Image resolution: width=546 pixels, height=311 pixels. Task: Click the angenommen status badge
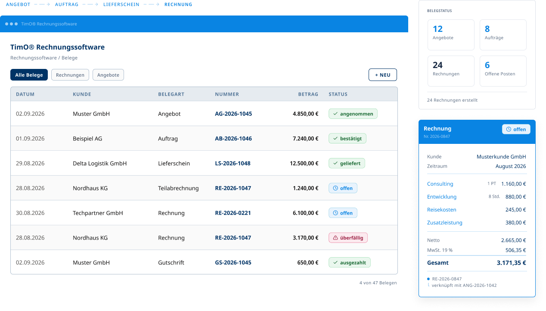353,114
